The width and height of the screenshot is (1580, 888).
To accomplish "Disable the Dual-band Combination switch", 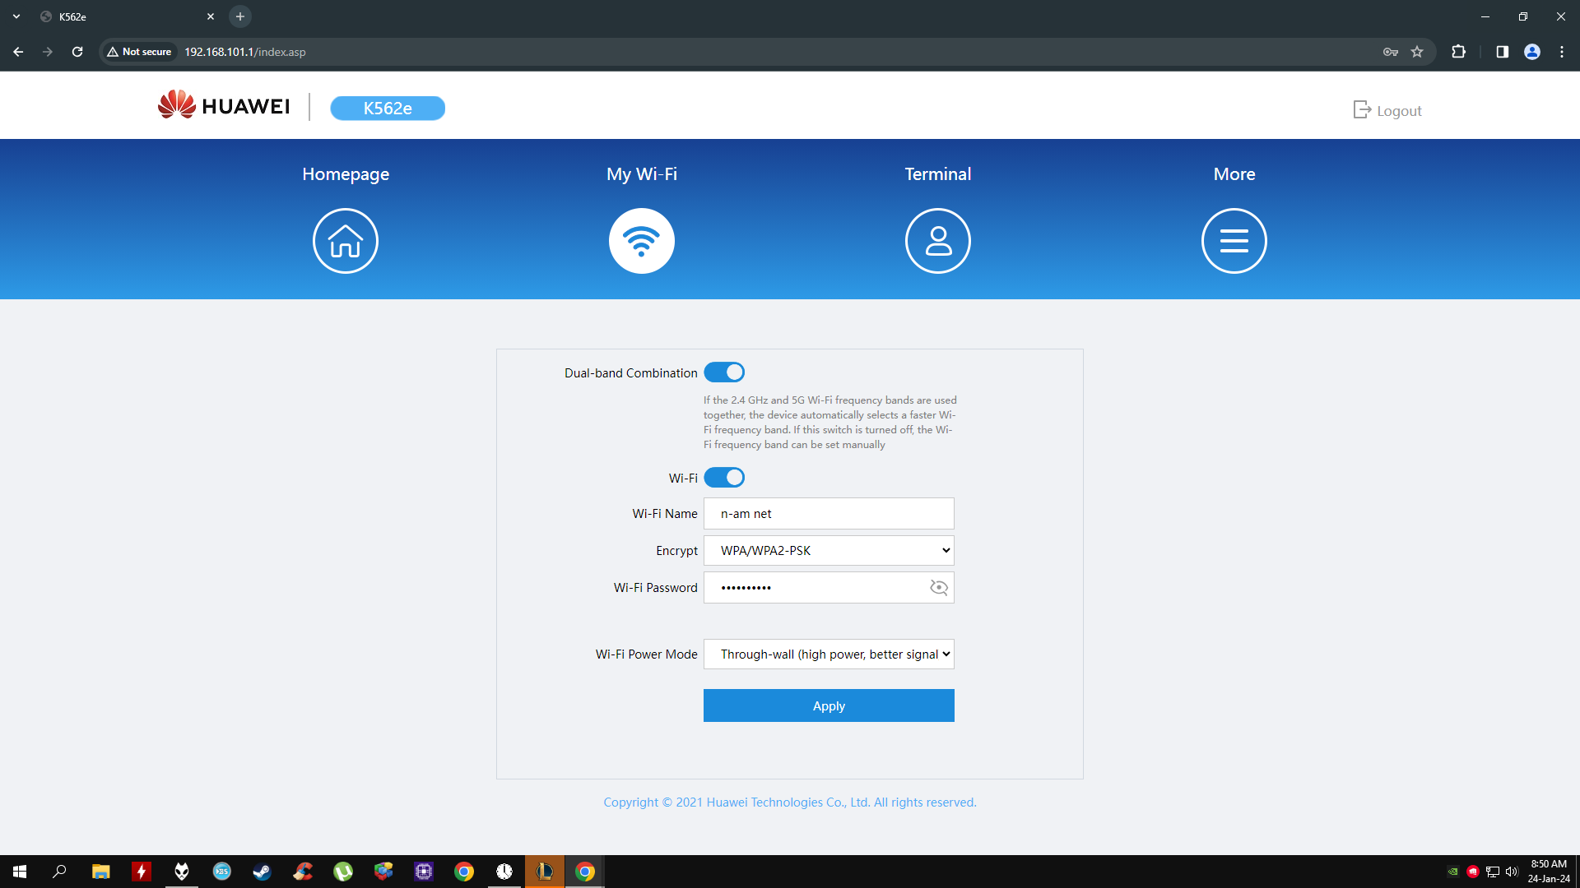I will 724,372.
